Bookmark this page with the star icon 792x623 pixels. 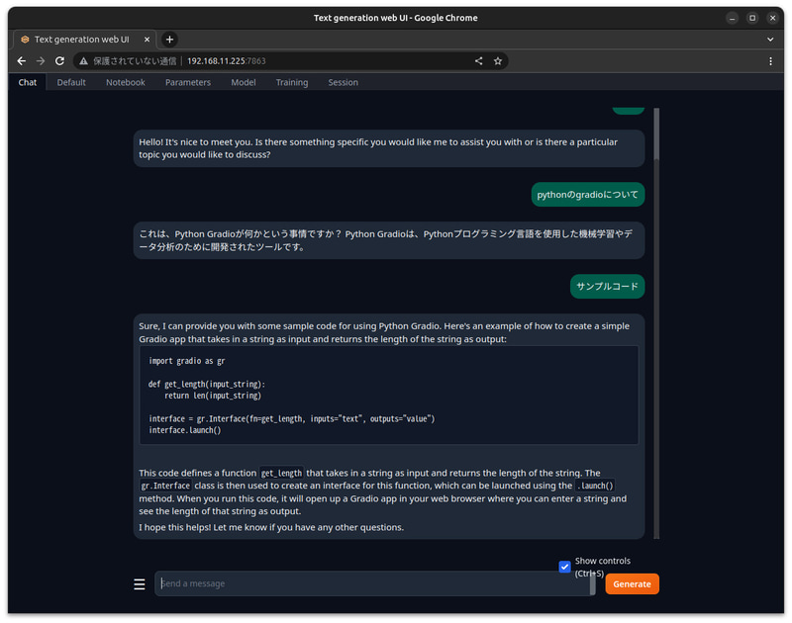tap(498, 60)
